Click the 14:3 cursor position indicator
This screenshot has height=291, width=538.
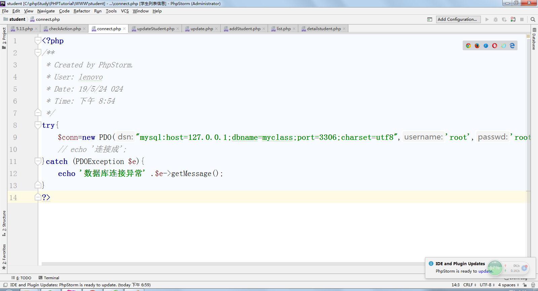pyautogui.click(x=456, y=285)
